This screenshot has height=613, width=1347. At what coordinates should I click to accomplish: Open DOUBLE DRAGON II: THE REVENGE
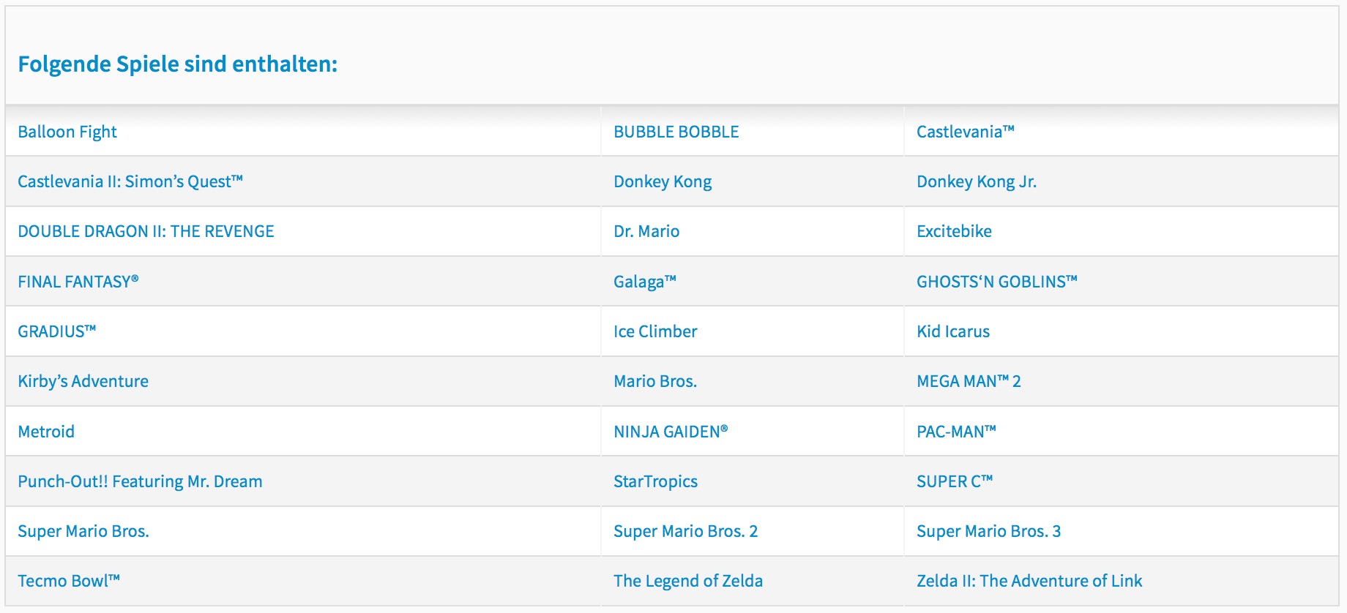[x=146, y=231]
